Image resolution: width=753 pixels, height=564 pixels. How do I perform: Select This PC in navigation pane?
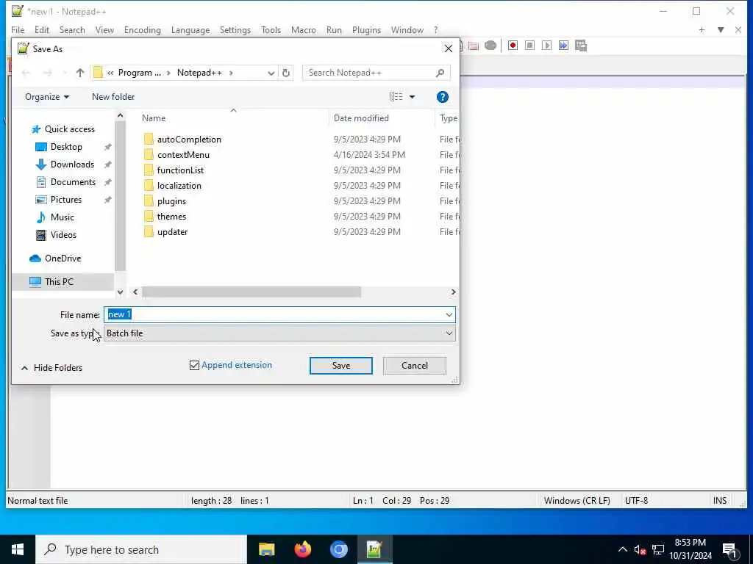(59, 282)
